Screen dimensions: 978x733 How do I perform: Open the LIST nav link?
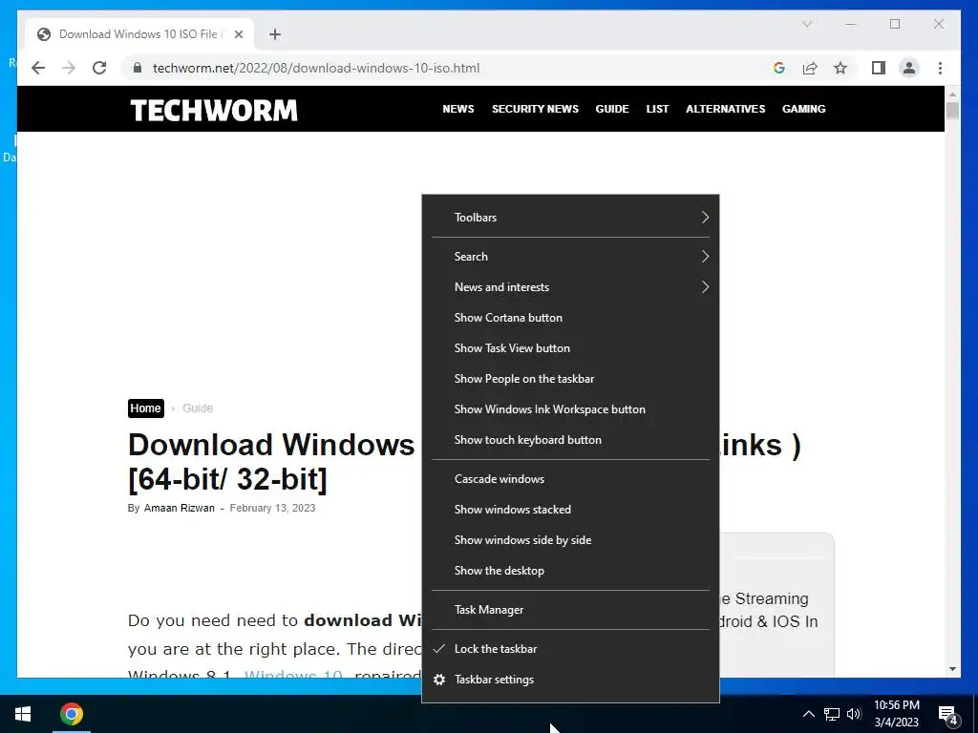point(657,109)
